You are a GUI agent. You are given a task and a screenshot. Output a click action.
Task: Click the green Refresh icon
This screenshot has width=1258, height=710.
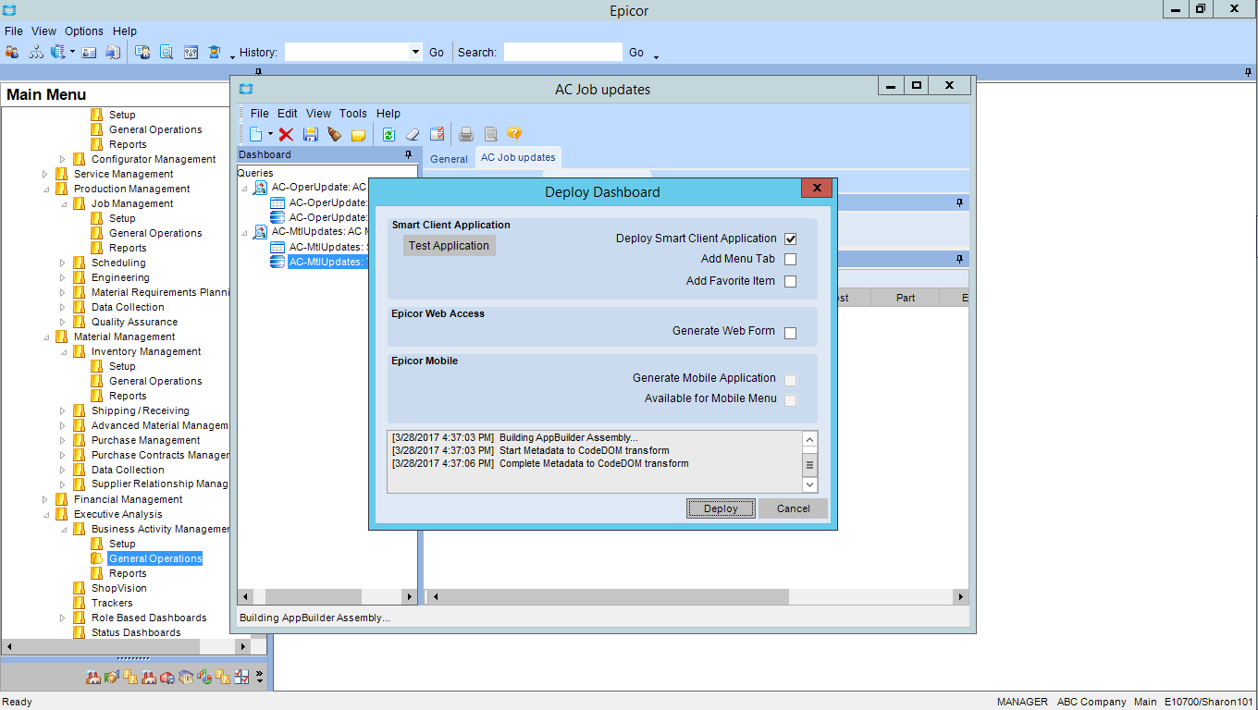(x=388, y=135)
